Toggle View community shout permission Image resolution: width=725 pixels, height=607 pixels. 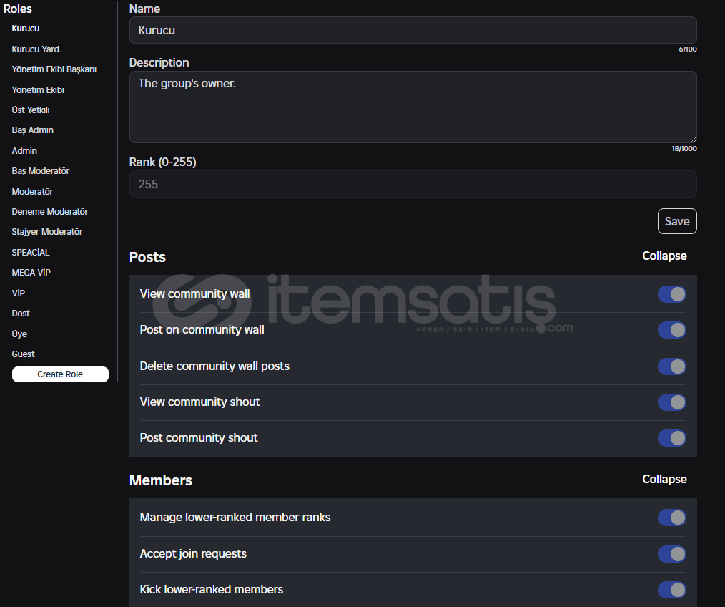pos(672,402)
